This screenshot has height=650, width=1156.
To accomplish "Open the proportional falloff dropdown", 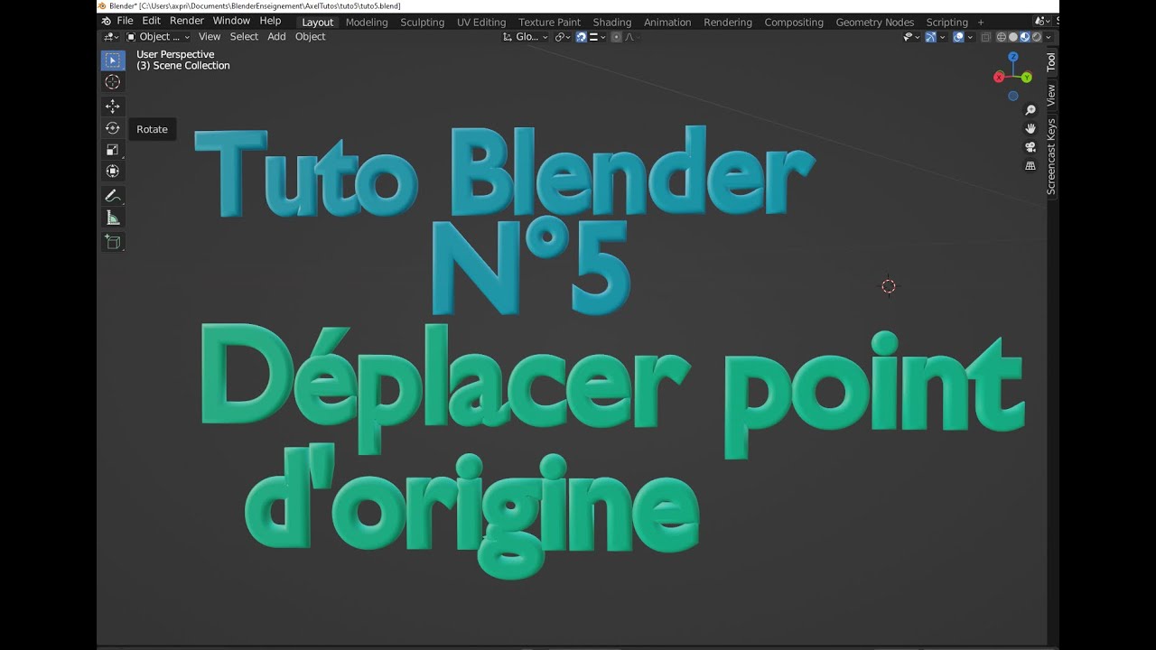I will click(632, 37).
